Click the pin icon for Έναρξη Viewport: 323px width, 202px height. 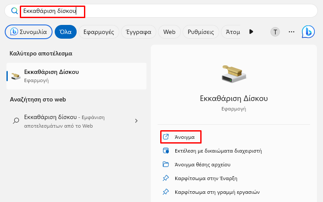click(x=166, y=178)
